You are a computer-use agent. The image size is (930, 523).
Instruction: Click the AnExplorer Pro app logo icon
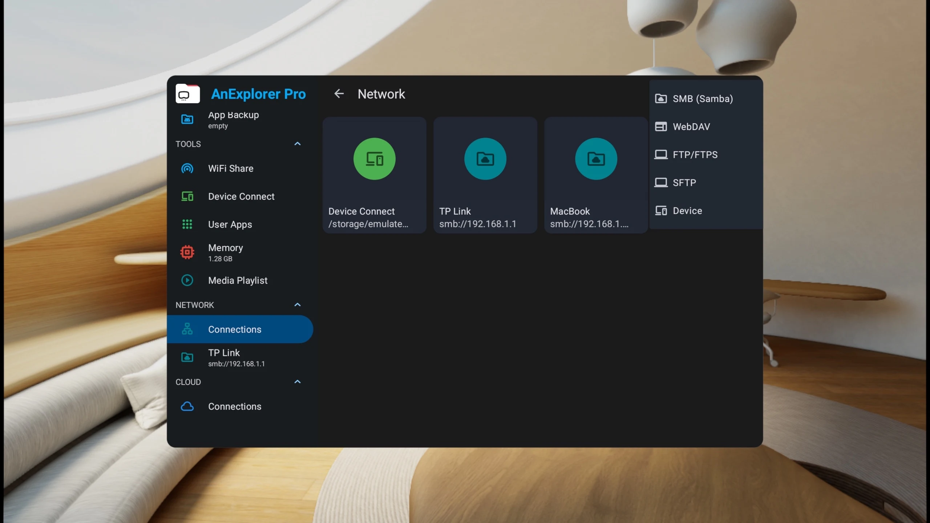187,94
